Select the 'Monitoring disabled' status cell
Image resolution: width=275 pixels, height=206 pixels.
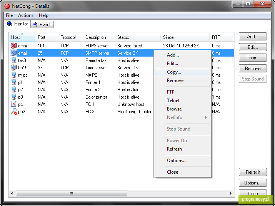[135, 112]
